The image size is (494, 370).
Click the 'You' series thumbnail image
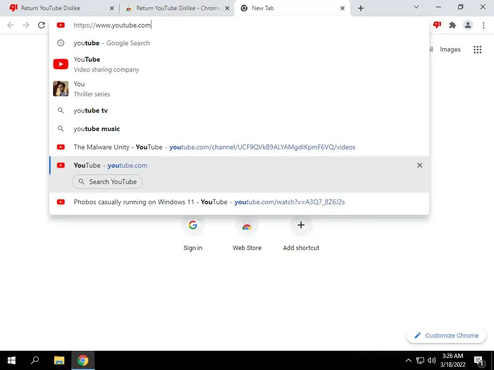(61, 89)
